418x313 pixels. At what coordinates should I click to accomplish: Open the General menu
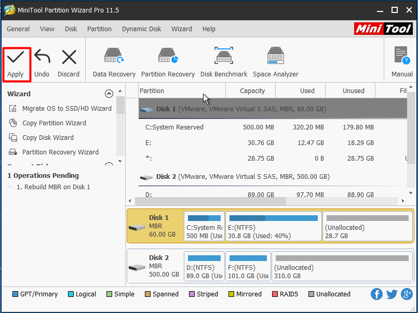(18, 29)
